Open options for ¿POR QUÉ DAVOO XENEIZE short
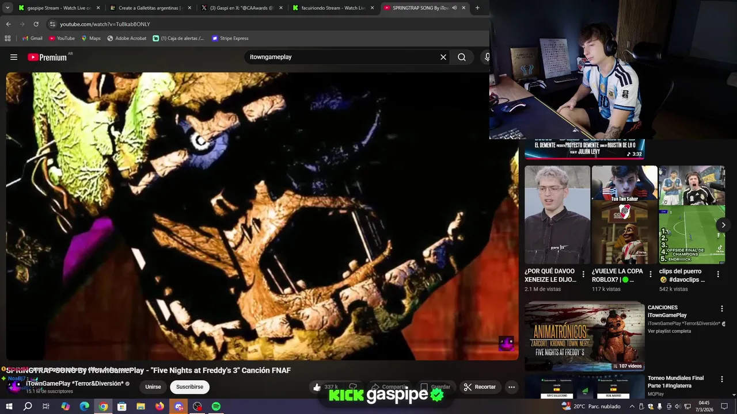Image resolution: width=737 pixels, height=414 pixels. (583, 275)
